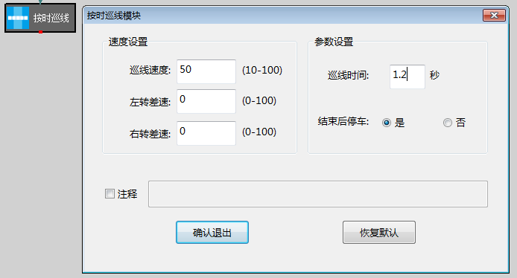517x278 pixels.
Task: Click the 按时巡线 block text label
Action: point(51,18)
